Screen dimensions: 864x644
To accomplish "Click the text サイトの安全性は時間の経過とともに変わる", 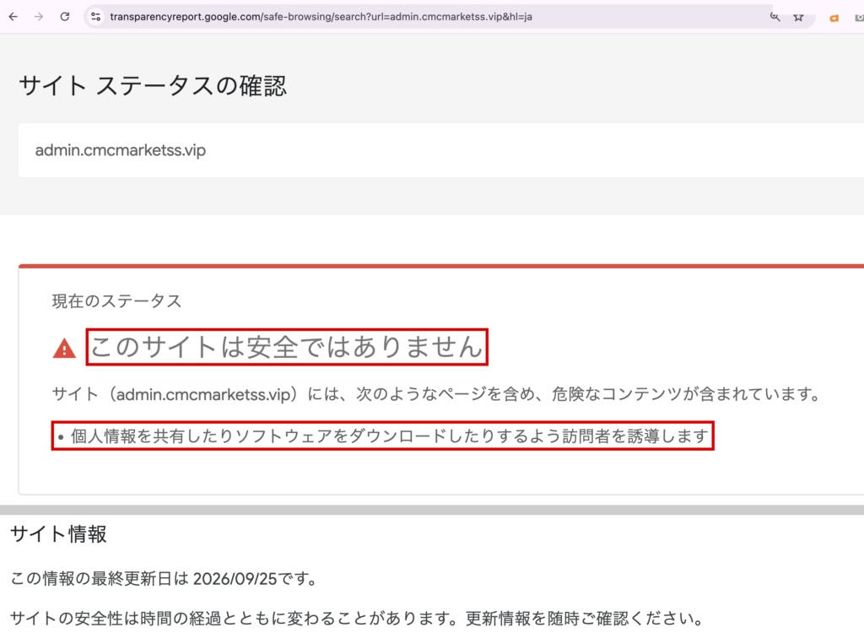I will 357,618.
